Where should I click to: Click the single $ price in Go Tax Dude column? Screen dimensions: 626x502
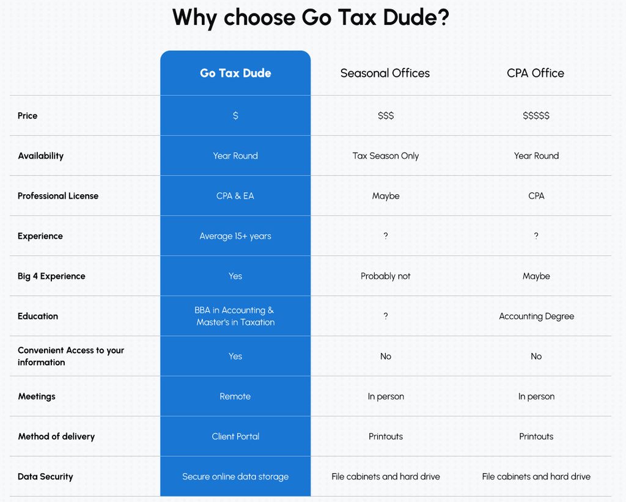pos(235,115)
